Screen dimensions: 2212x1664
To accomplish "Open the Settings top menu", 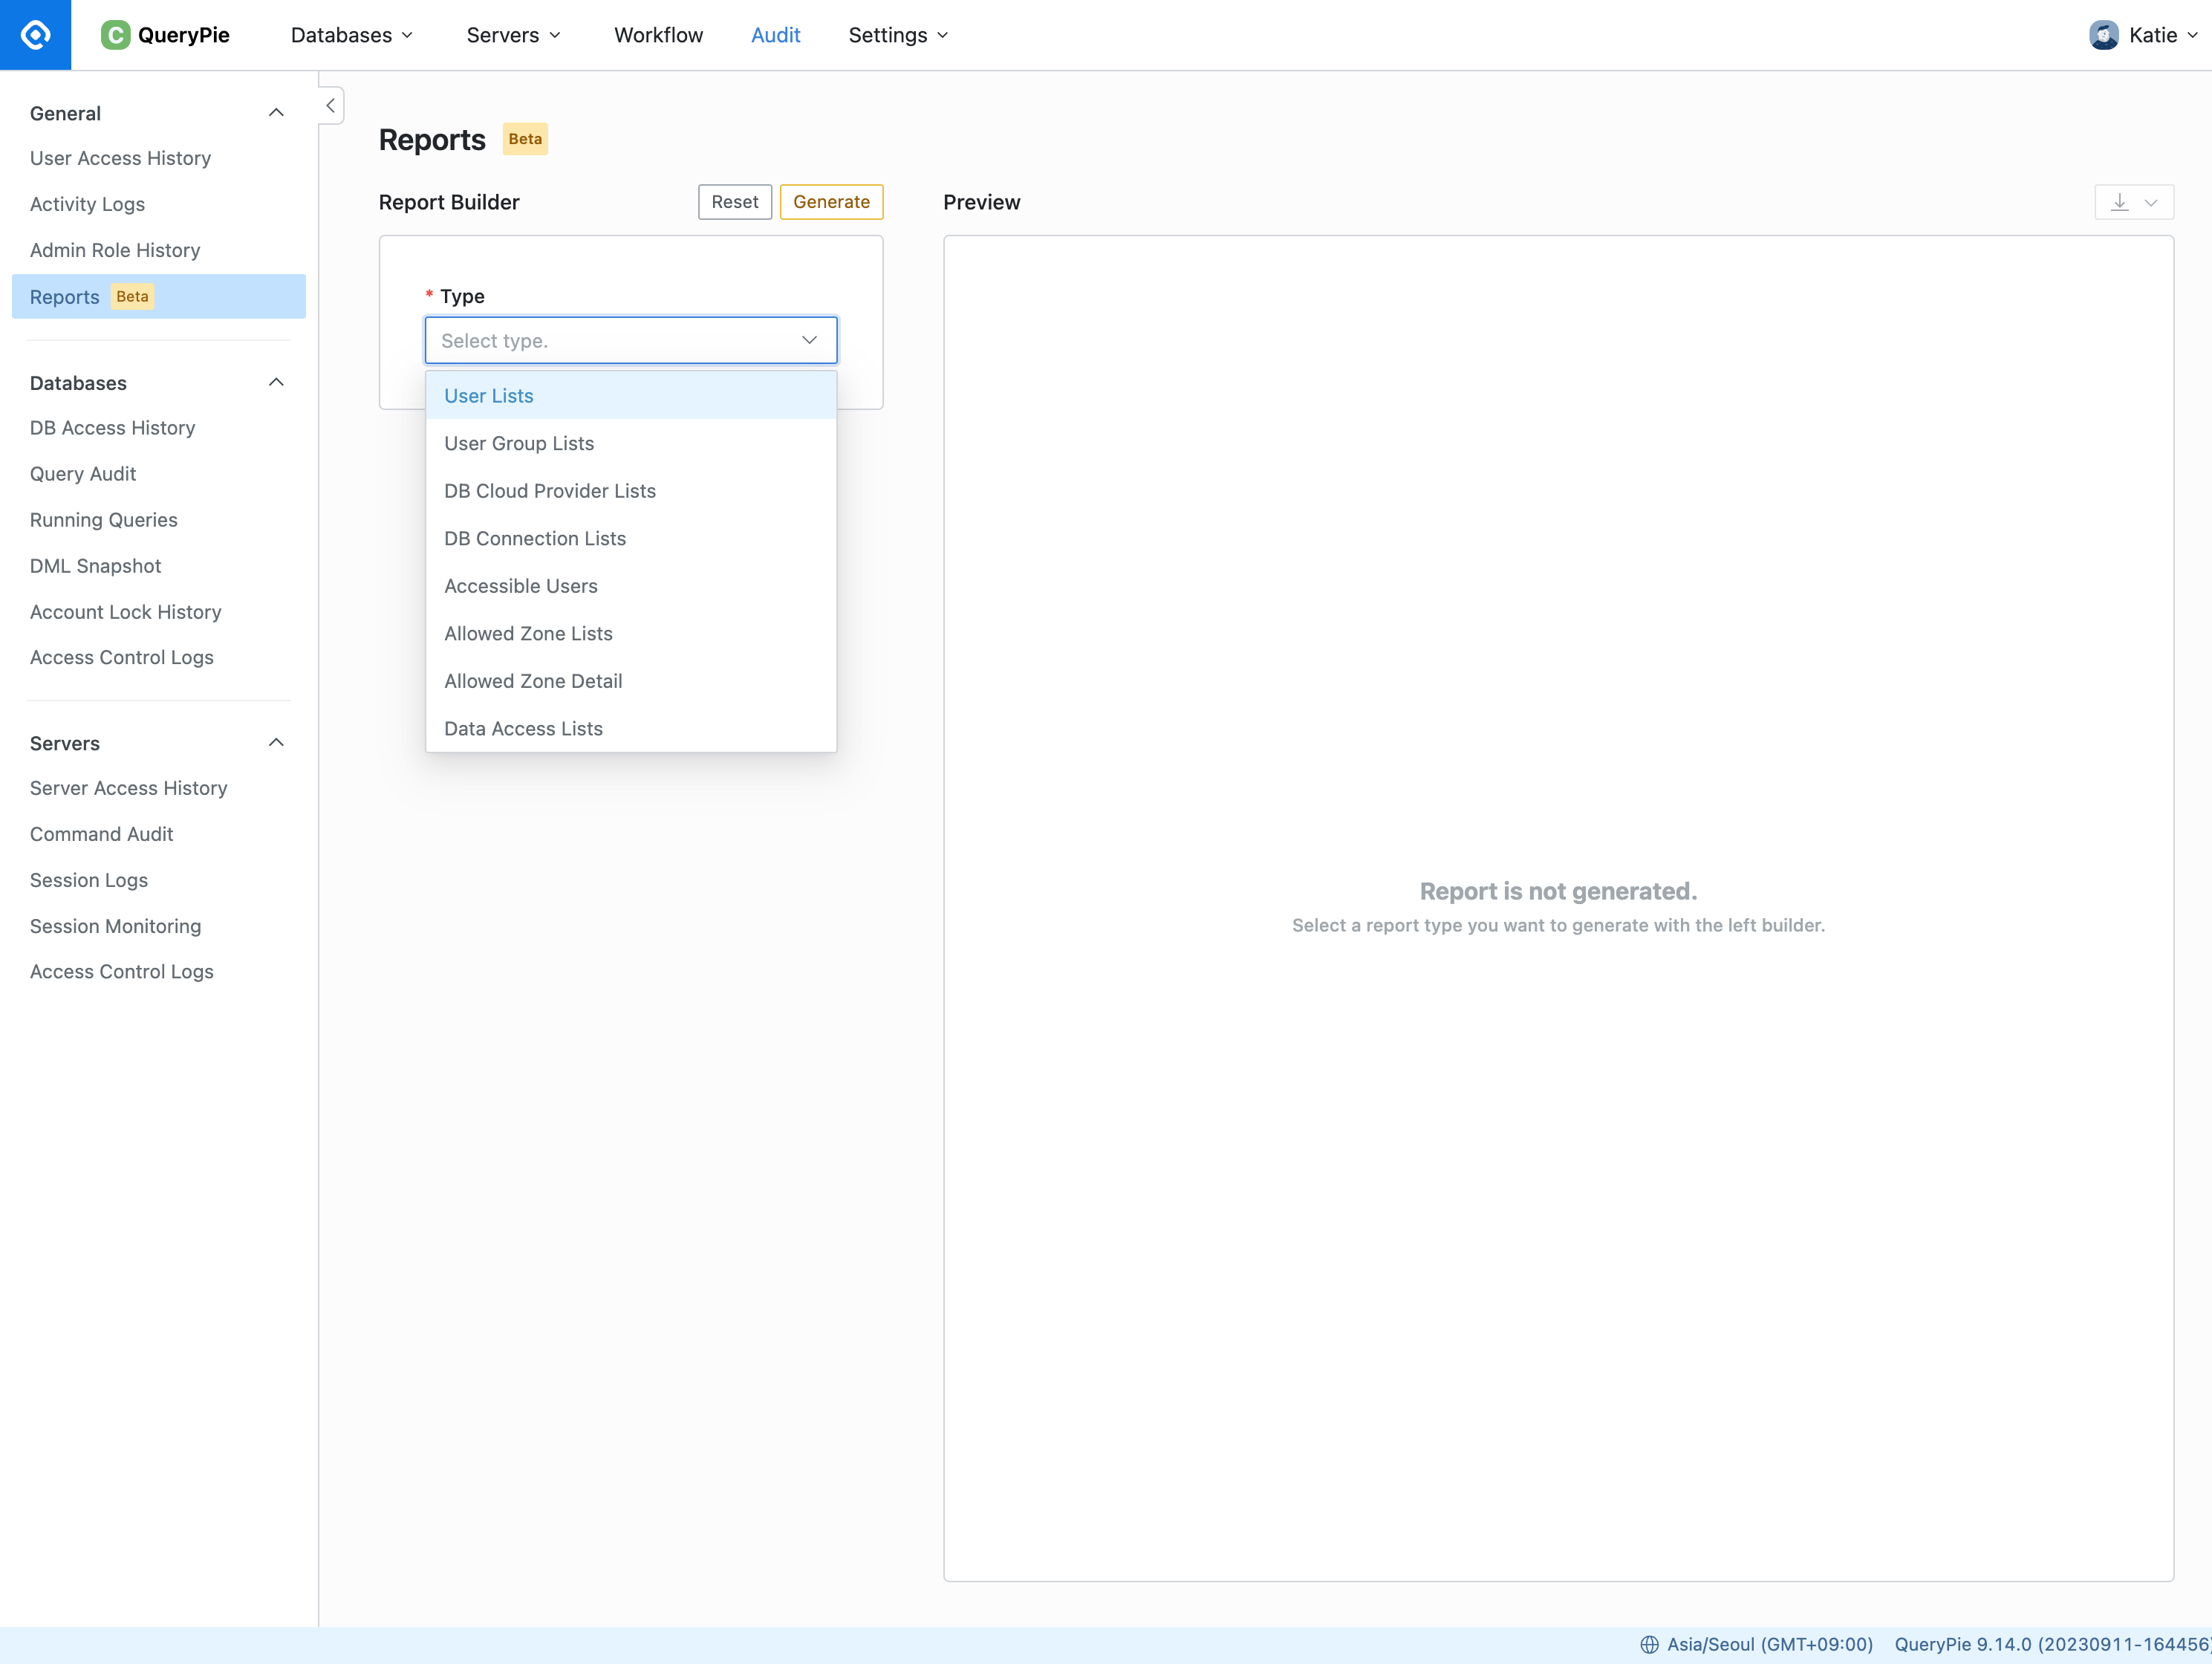I will (897, 35).
